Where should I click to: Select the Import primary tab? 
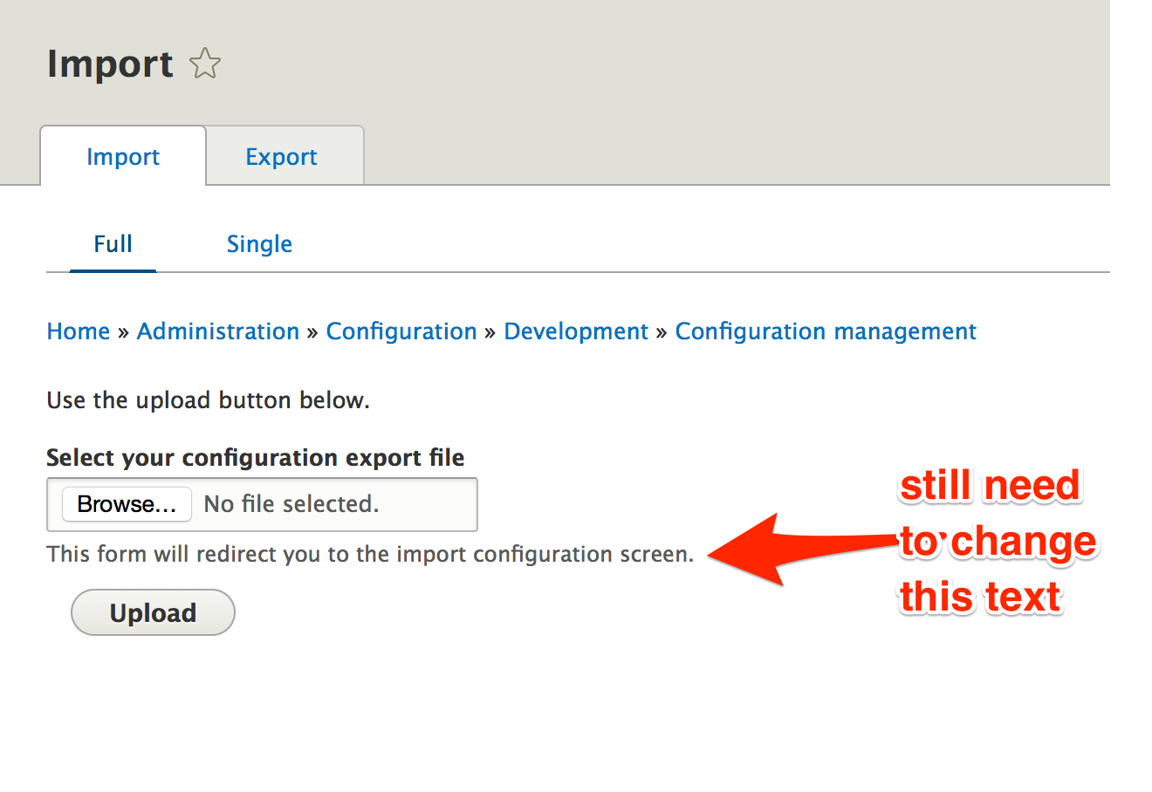[x=123, y=157]
